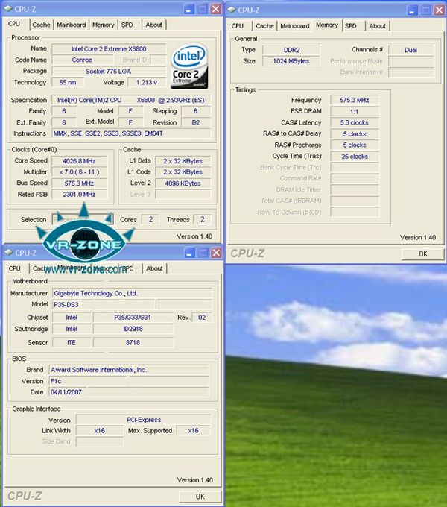Screen dimensions: 447x507
Task: Minimize the top-left CPU-Z window
Action: (189, 9)
